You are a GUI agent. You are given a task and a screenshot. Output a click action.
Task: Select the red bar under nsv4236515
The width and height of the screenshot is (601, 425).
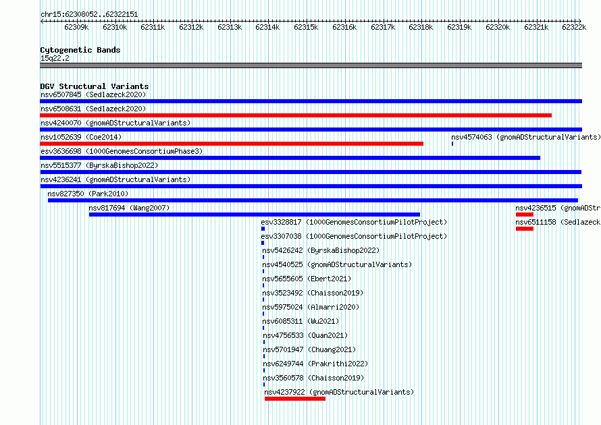pyautogui.click(x=525, y=215)
